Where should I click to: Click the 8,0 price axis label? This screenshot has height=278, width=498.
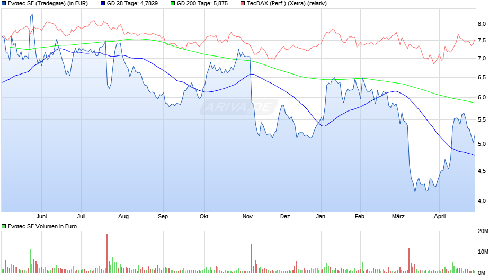482,24
